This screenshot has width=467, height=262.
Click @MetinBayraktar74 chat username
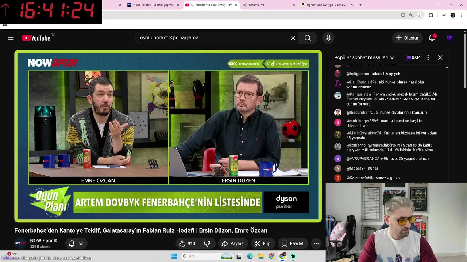[364, 133]
